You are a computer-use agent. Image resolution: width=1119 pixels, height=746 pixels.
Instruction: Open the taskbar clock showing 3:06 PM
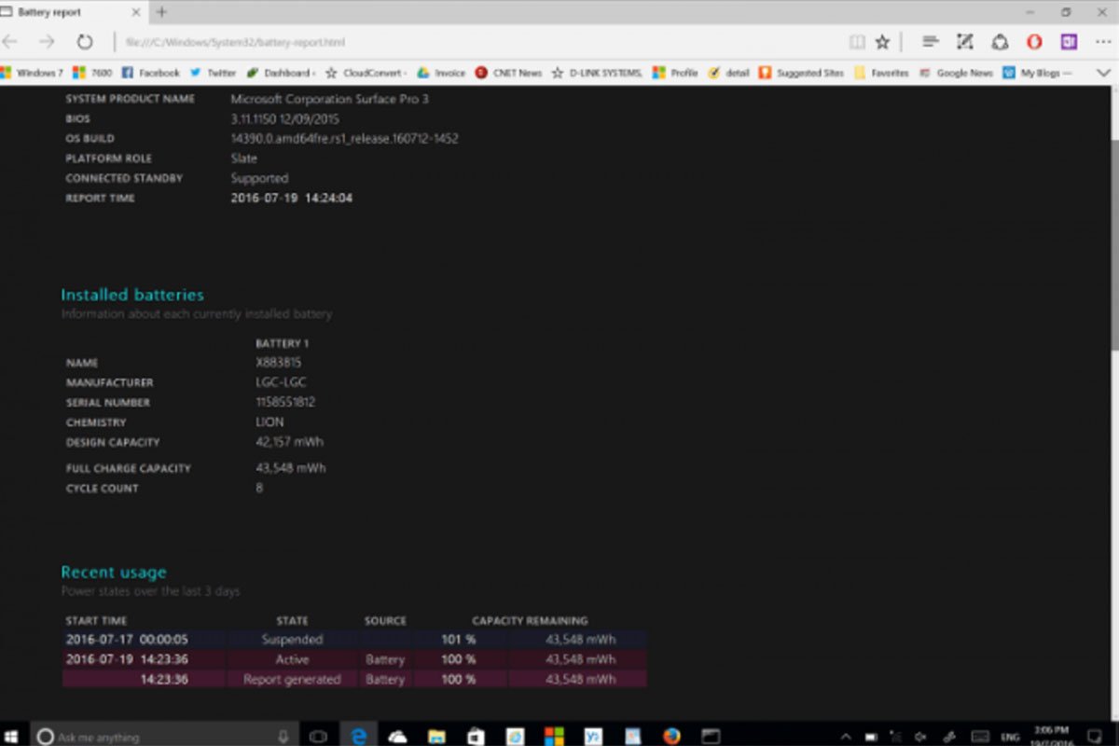click(1051, 735)
